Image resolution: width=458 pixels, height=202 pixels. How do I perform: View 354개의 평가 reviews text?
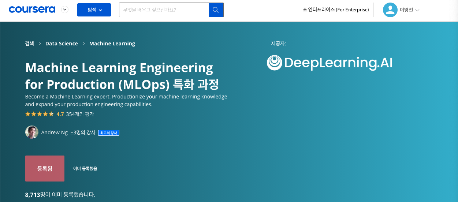pos(80,114)
